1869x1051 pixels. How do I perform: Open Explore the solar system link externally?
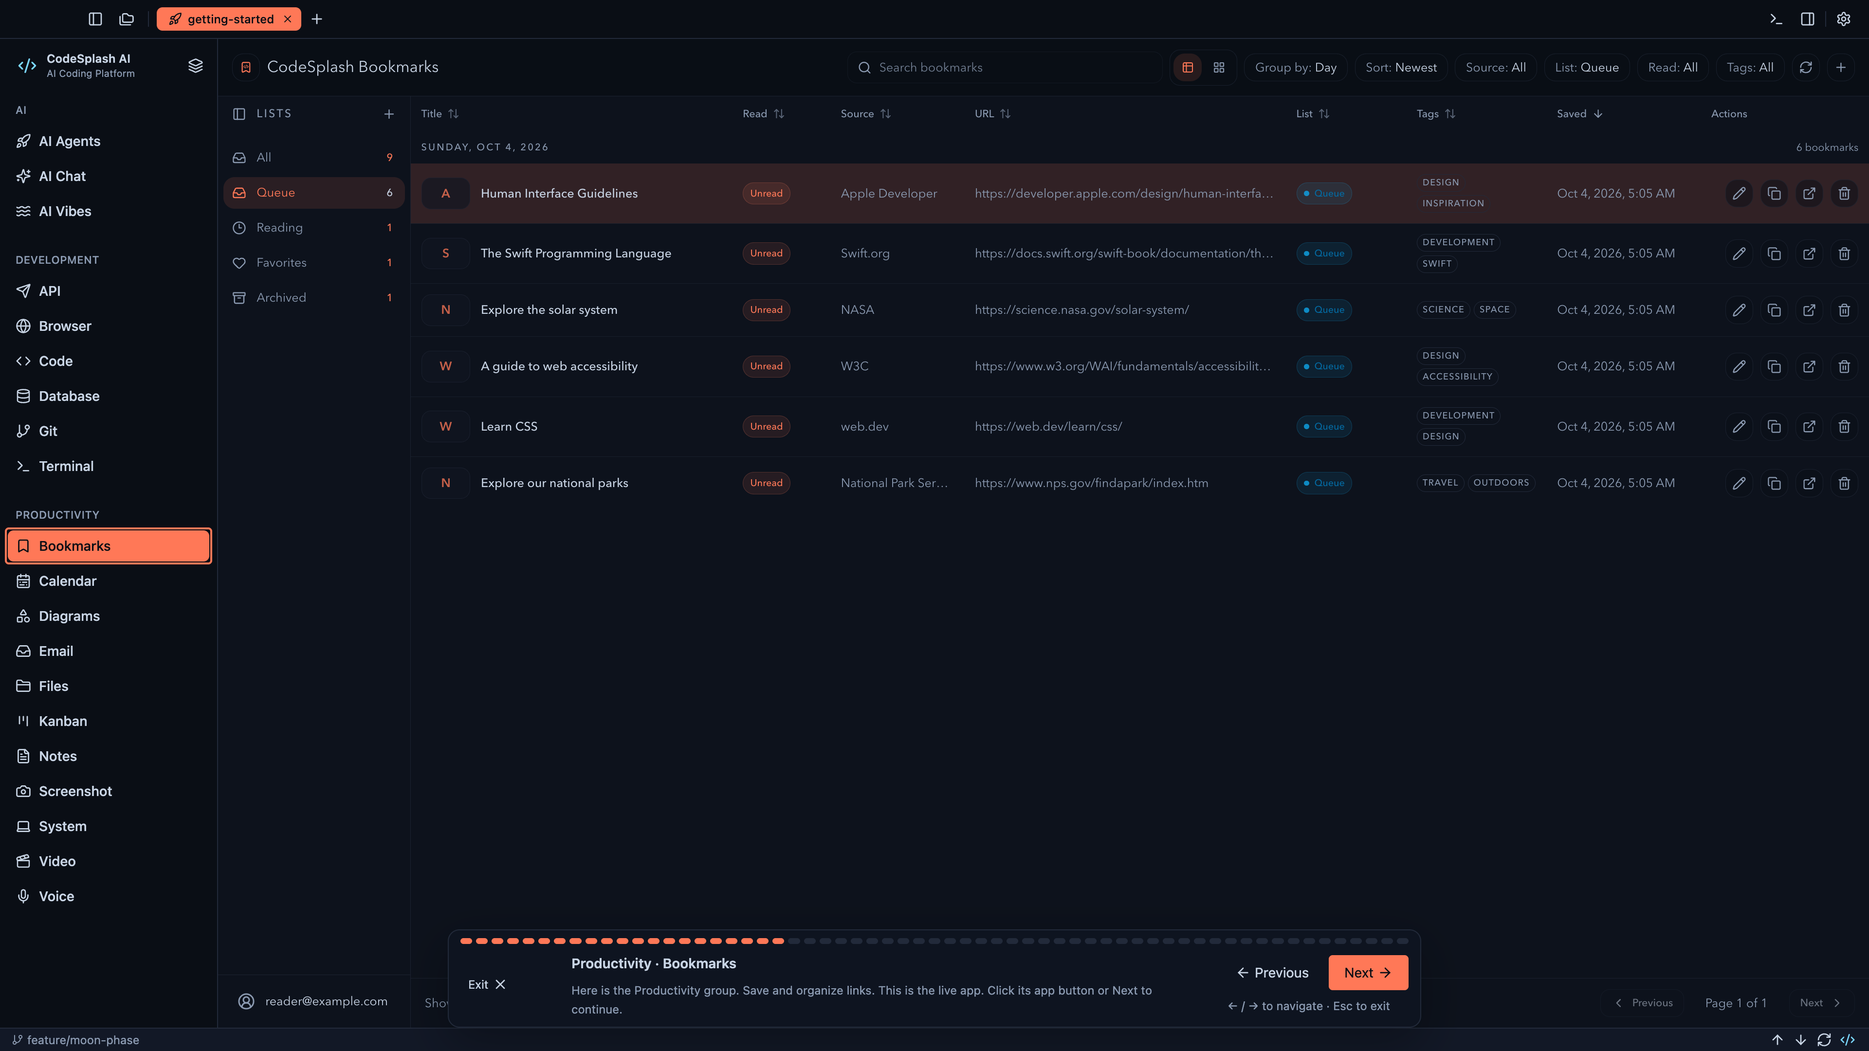1809,310
